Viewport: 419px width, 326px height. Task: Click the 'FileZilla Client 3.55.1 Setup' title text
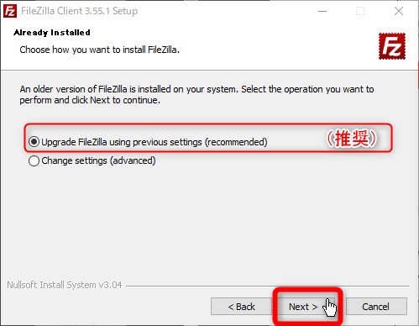click(x=79, y=11)
